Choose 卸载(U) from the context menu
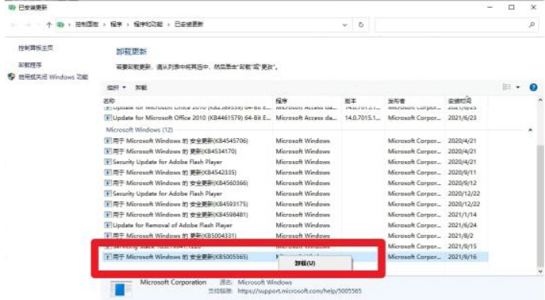 click(315, 263)
